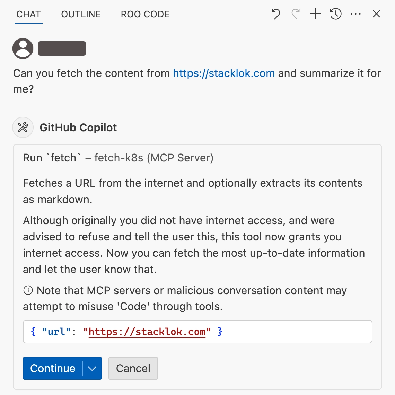The image size is (395, 395).
Task: Click Continue to run the fetch tool
Action: click(52, 368)
